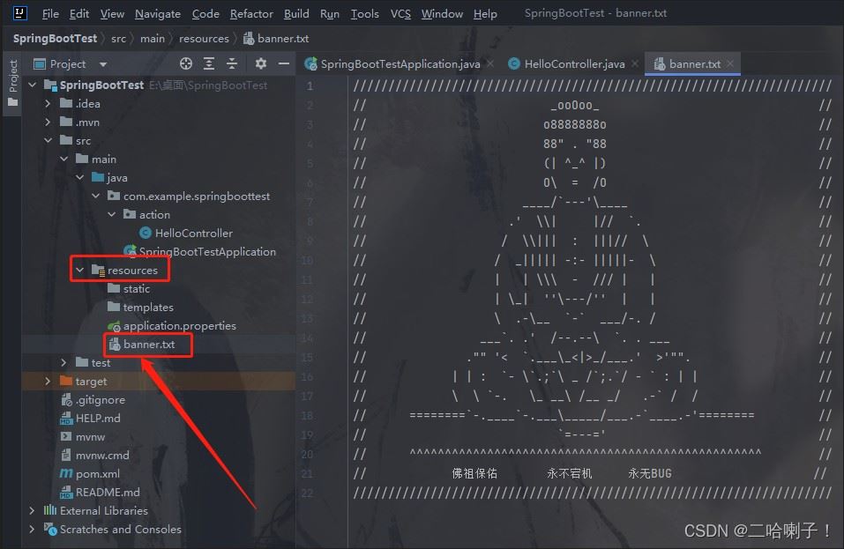Open the File menu

coord(50,13)
